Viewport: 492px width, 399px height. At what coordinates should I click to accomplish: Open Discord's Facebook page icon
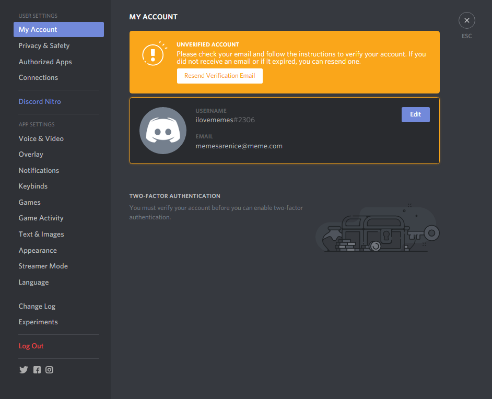coord(37,370)
